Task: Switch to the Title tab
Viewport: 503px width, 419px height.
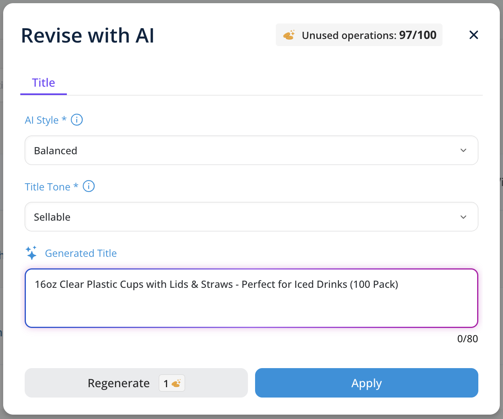Action: click(43, 83)
